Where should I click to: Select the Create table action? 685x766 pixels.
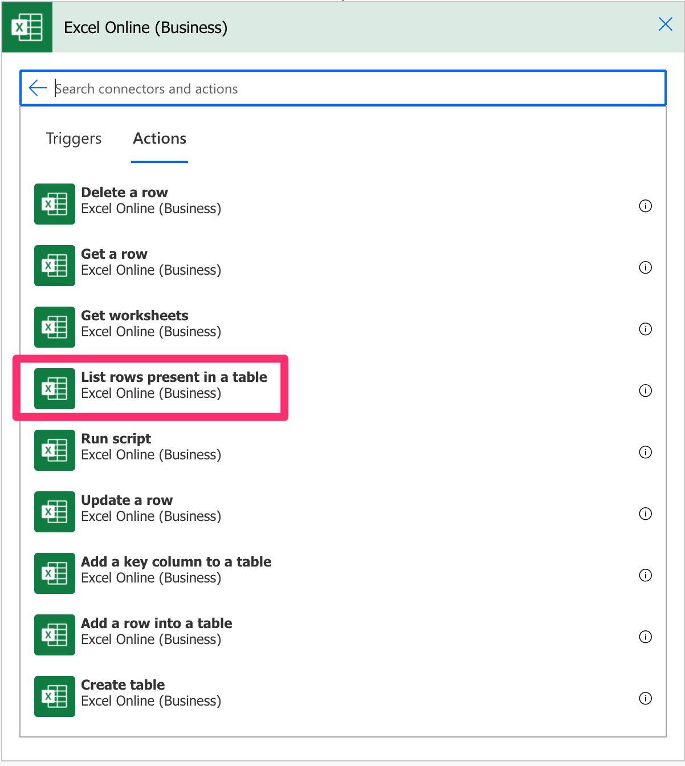pos(123,692)
